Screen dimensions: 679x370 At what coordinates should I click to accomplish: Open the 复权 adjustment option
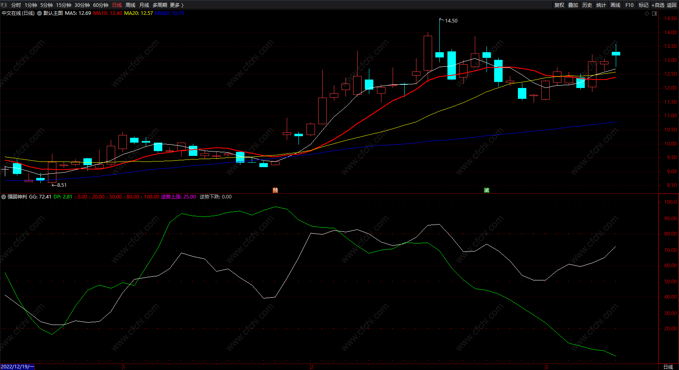click(x=559, y=5)
